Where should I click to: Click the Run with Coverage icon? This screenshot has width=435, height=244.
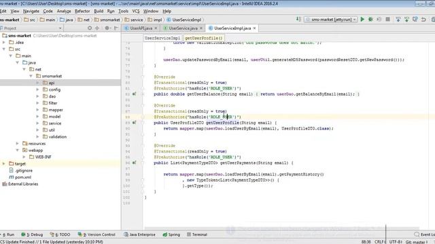(379, 20)
